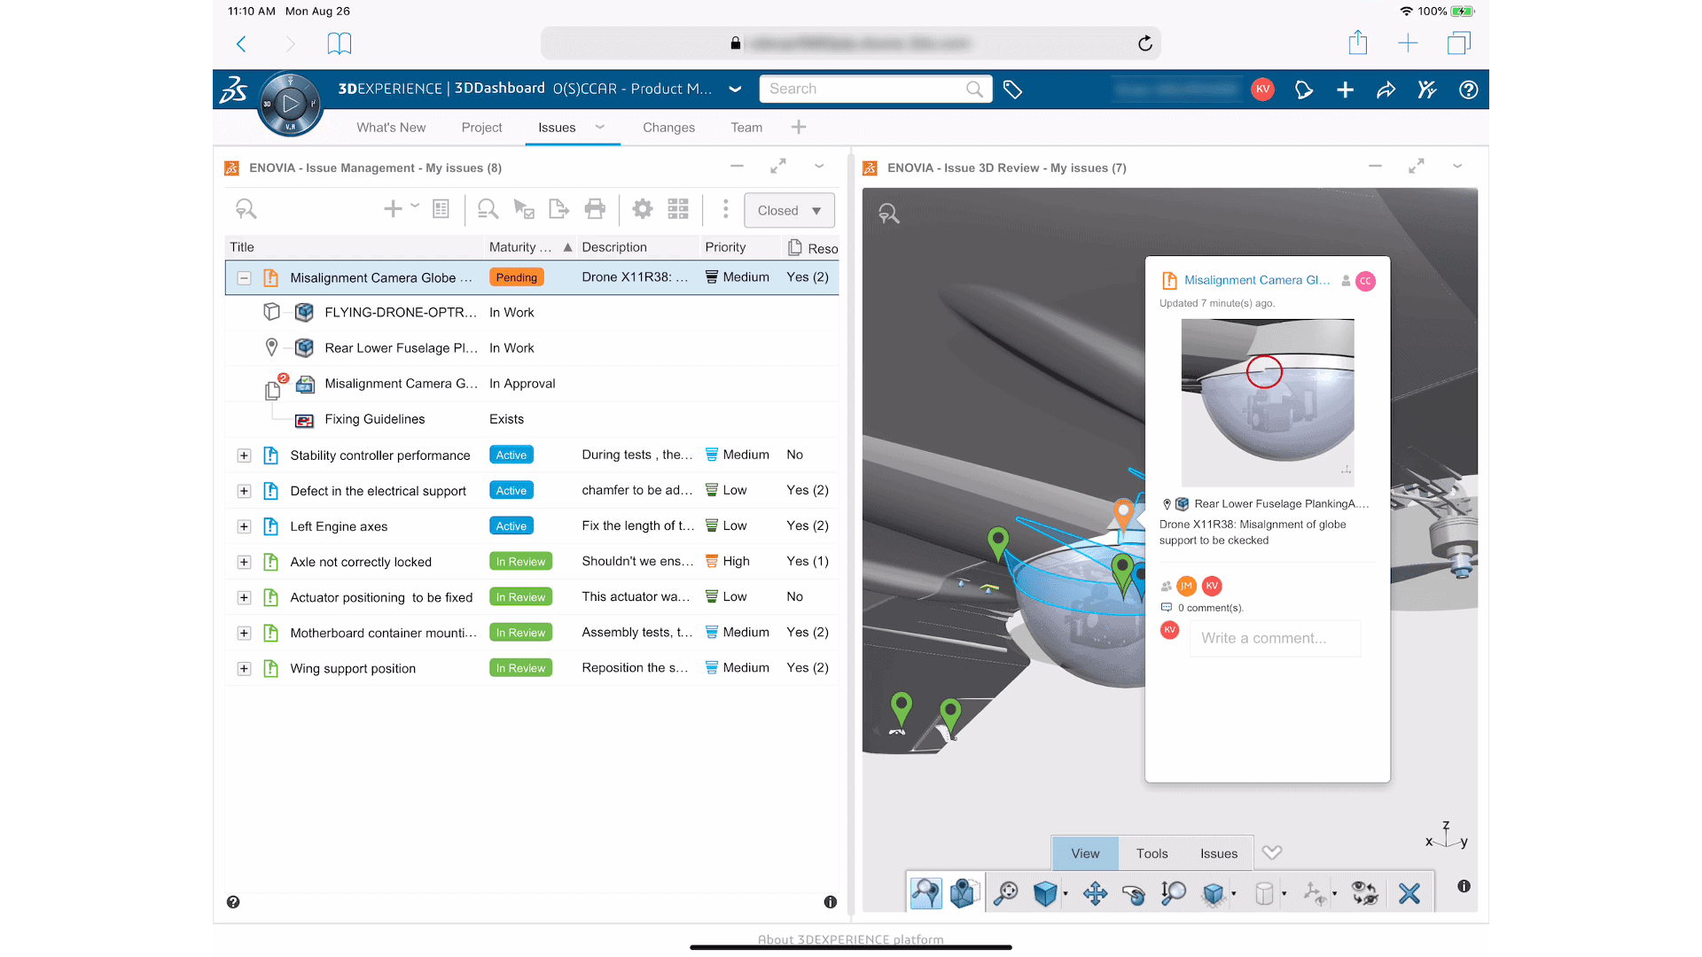Open the vertical dots overflow menu

[x=726, y=209]
